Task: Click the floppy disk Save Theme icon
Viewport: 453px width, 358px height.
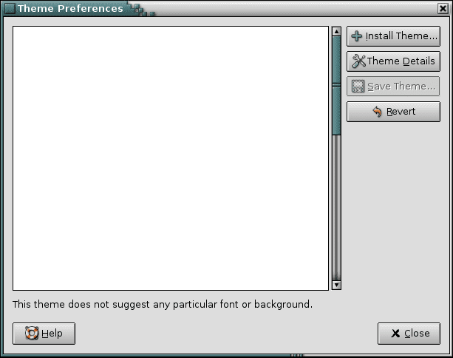Action: pyautogui.click(x=358, y=87)
